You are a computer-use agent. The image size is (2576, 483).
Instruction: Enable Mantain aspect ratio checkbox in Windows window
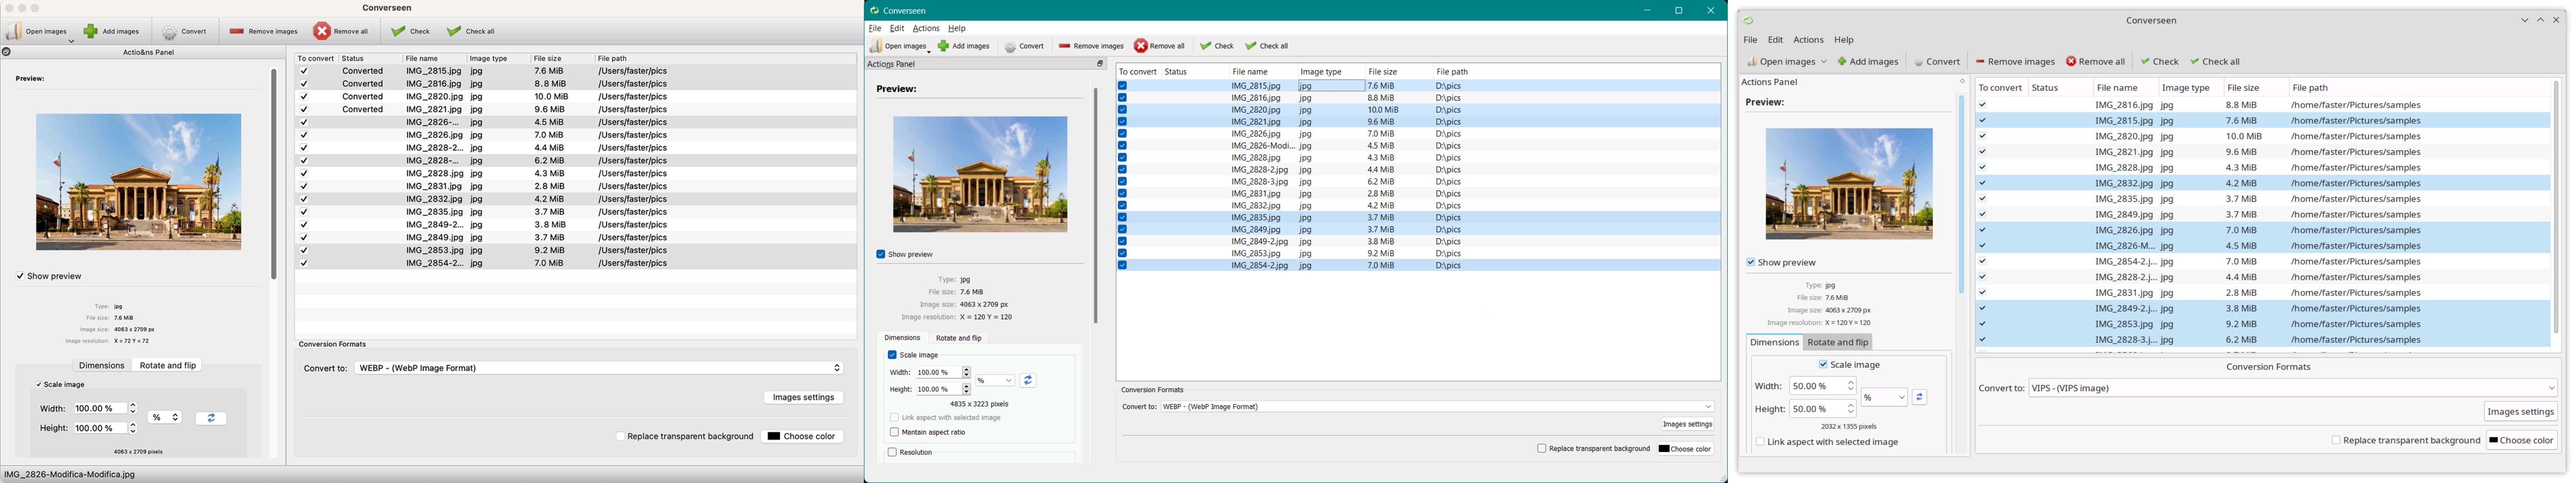pyautogui.click(x=894, y=433)
